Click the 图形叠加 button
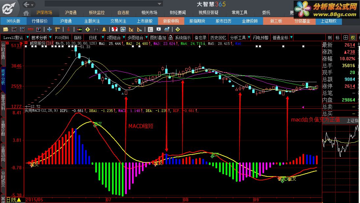Screen dimensions: 360x203 pos(158,38)
